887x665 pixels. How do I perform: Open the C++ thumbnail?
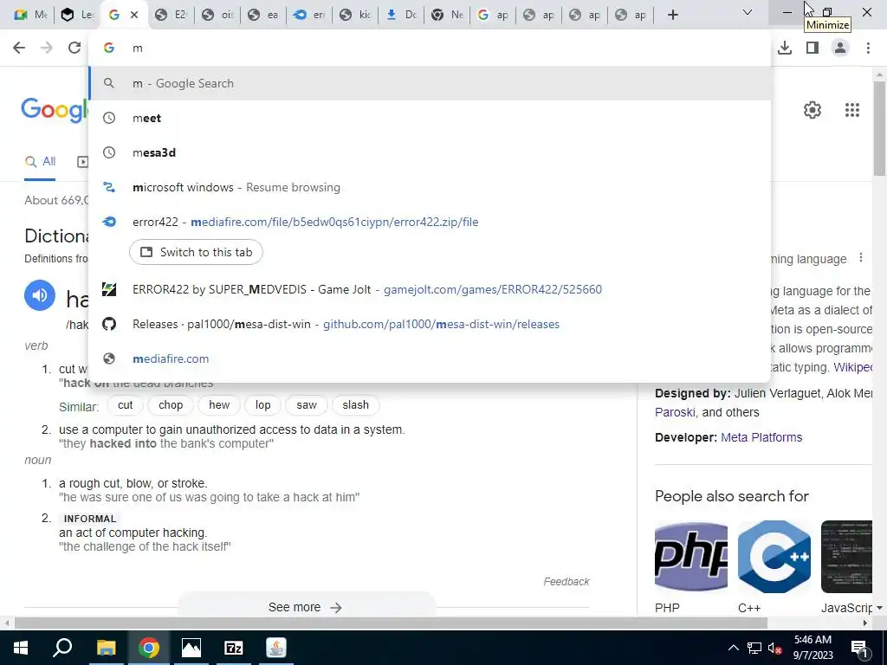[774, 557]
